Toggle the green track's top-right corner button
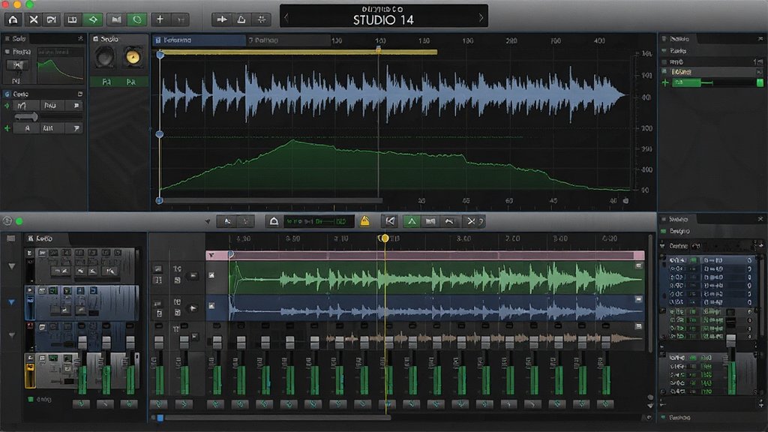The width and height of the screenshot is (768, 432). tap(639, 266)
